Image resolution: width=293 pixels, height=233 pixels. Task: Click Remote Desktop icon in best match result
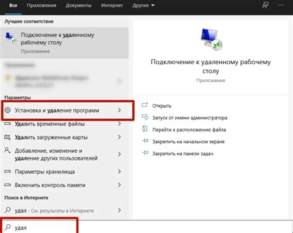11,38
